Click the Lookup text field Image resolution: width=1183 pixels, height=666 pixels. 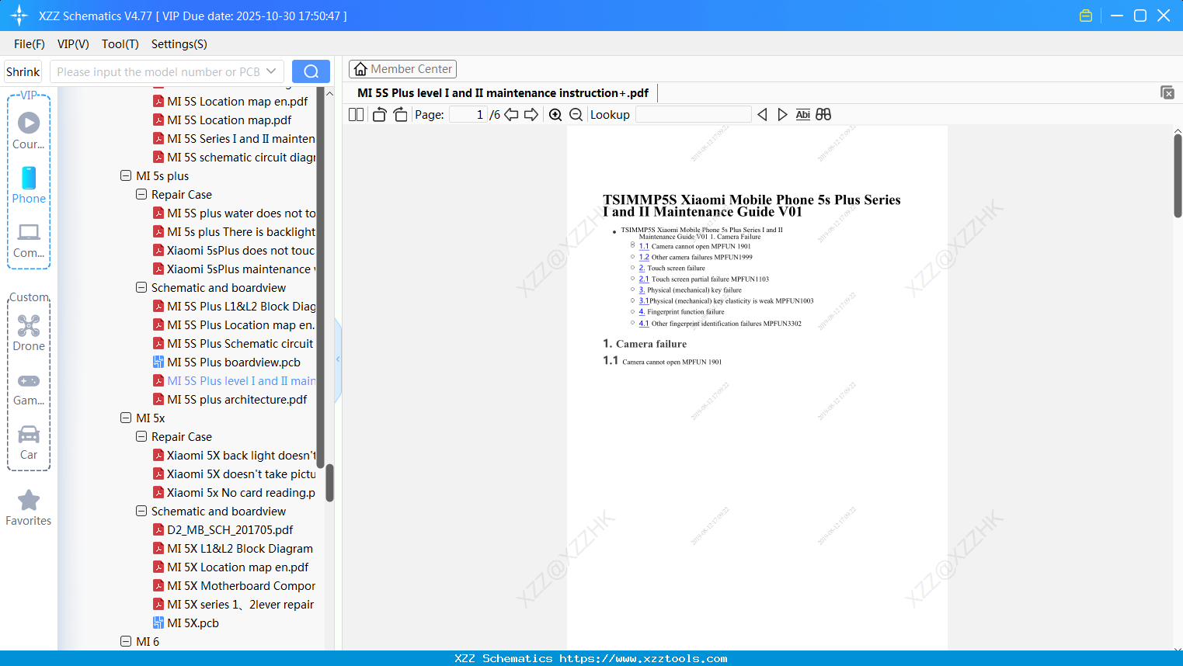(x=694, y=115)
